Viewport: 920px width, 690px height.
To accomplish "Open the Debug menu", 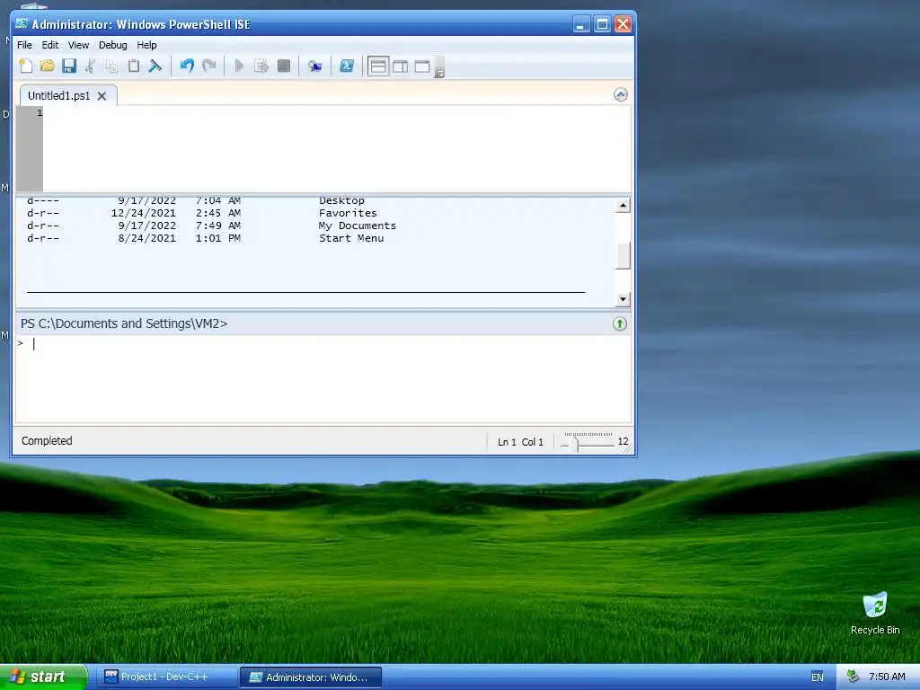I will tap(112, 45).
